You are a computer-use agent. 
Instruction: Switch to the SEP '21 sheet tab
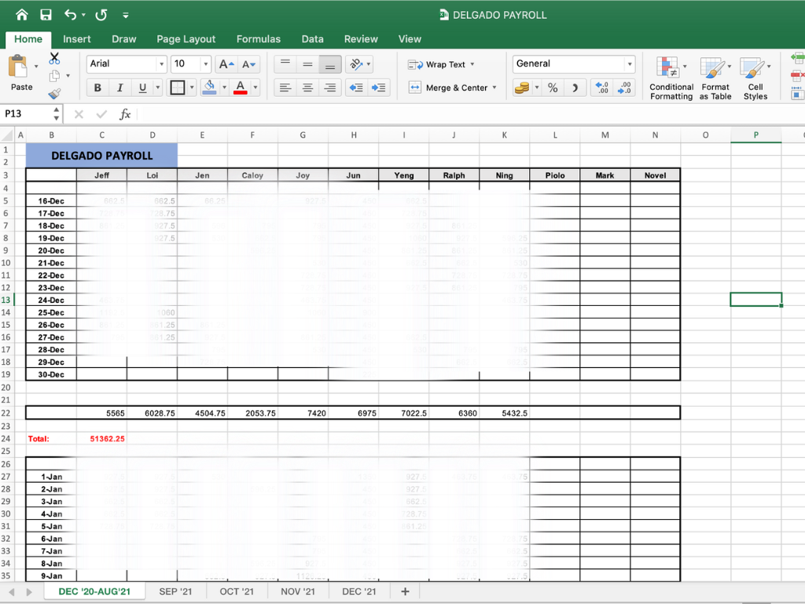[175, 591]
